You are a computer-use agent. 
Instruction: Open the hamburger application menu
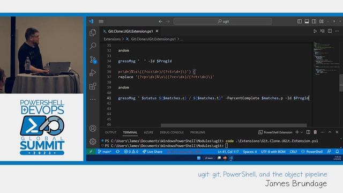click(x=101, y=21)
